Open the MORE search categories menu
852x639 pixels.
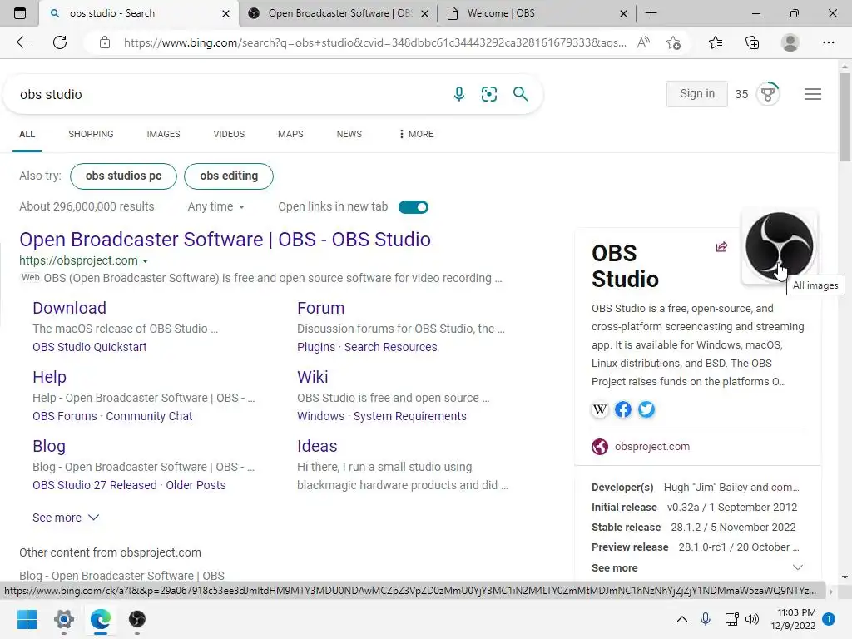coord(416,134)
